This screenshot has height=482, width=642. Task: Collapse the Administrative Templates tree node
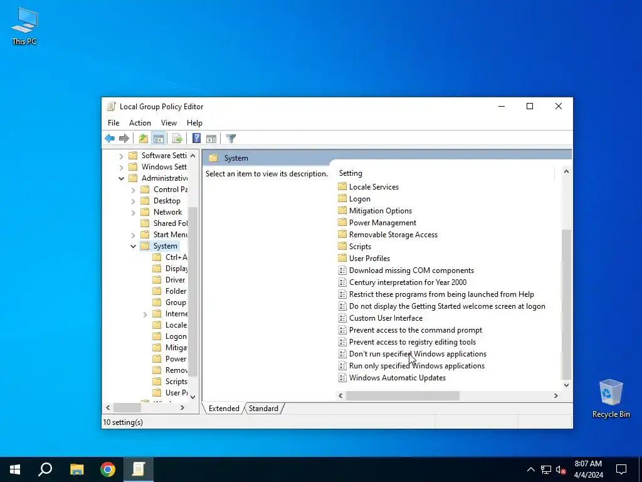(x=121, y=178)
